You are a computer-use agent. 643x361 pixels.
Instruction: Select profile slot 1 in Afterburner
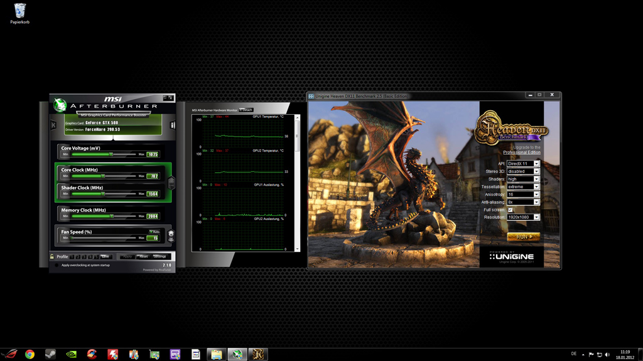pos(72,256)
